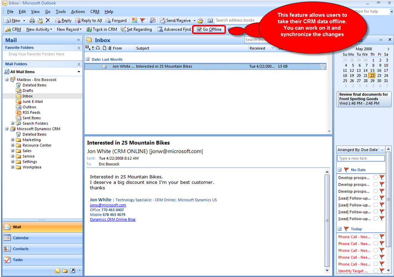Open the Sent Items folder

click(x=31, y=118)
